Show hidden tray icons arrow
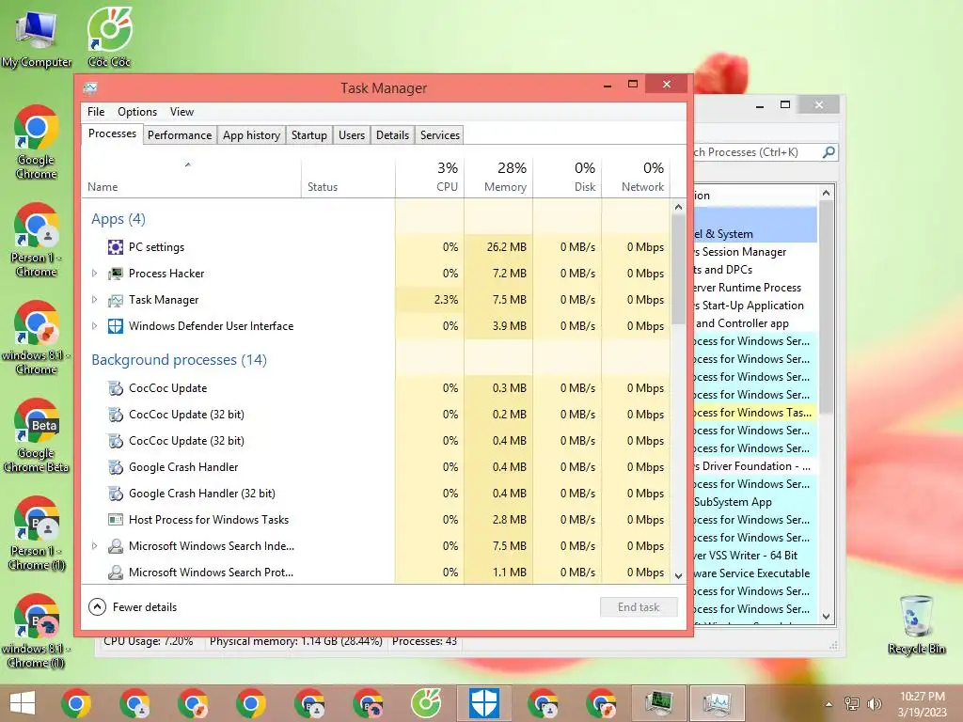963x722 pixels. pos(829,704)
